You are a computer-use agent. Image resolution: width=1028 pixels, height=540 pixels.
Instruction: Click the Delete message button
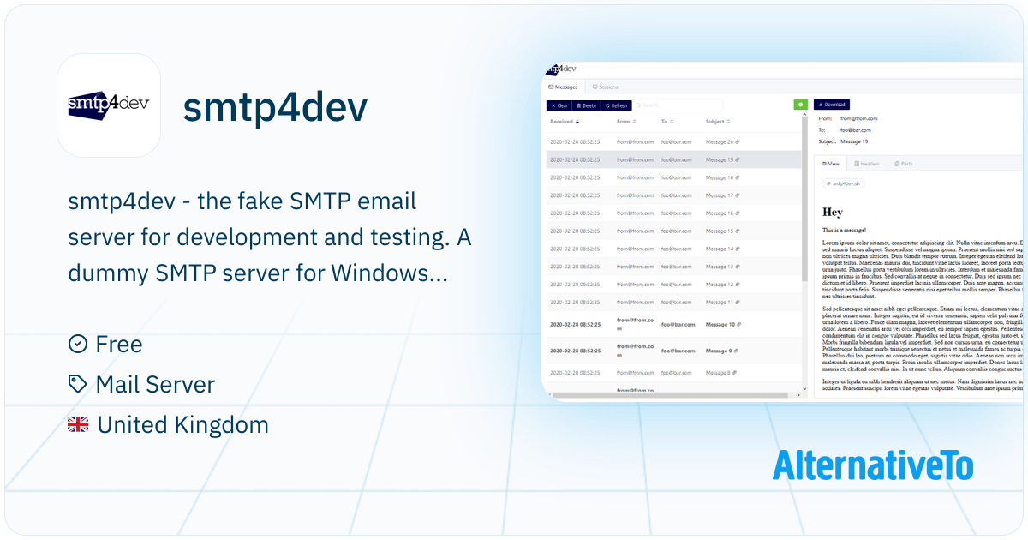pyautogui.click(x=586, y=105)
